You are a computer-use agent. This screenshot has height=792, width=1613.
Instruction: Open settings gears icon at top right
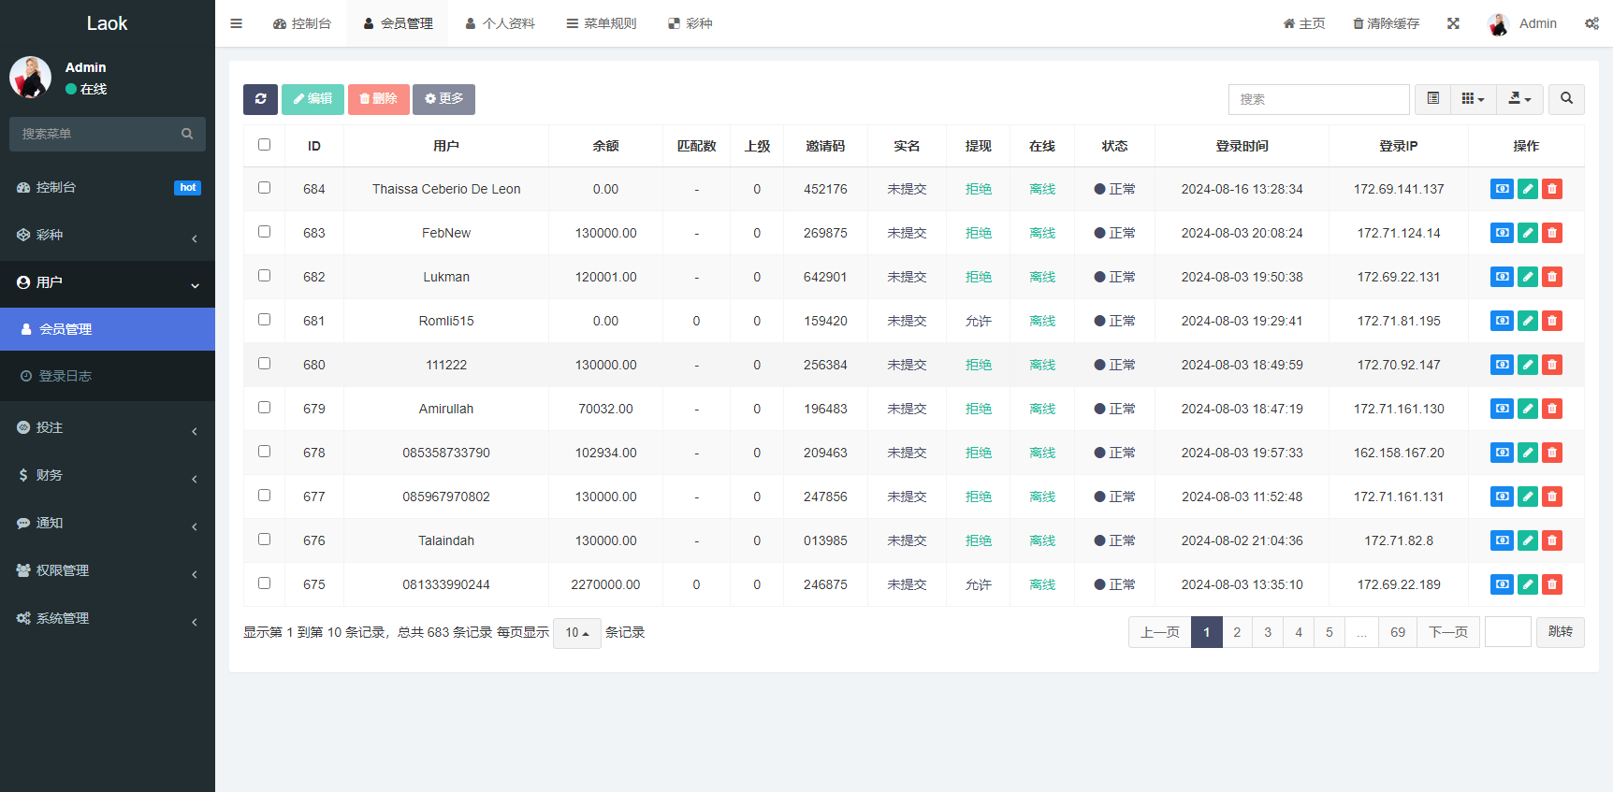pos(1591,23)
